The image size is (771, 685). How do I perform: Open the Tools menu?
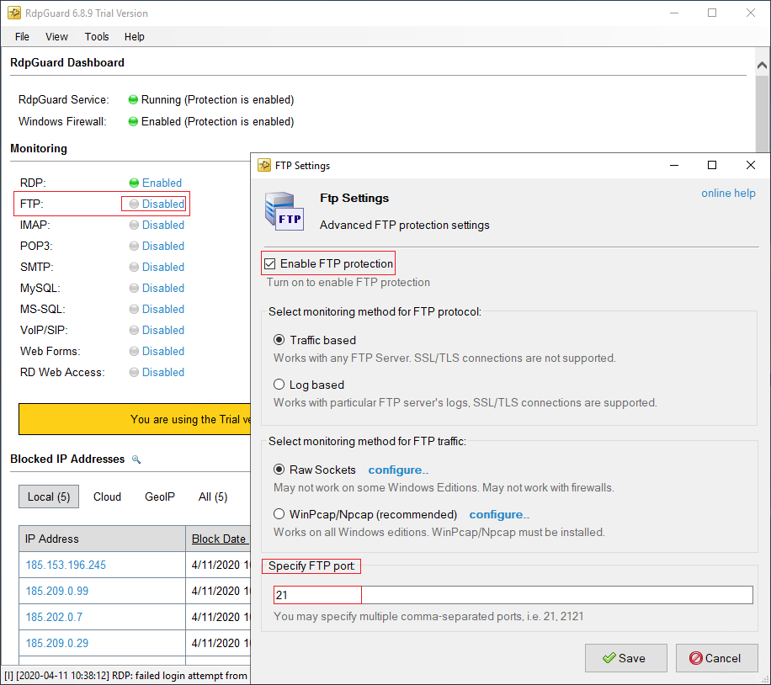tap(97, 37)
